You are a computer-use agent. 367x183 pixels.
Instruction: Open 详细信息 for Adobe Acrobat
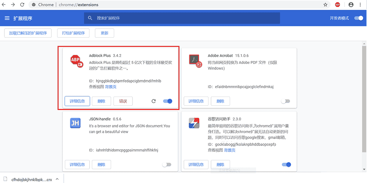click(196, 101)
